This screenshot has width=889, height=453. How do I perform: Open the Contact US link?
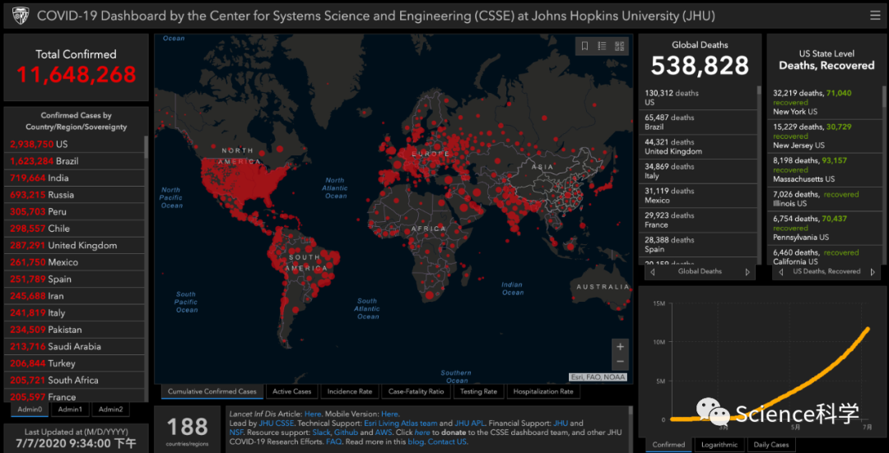[x=447, y=441]
